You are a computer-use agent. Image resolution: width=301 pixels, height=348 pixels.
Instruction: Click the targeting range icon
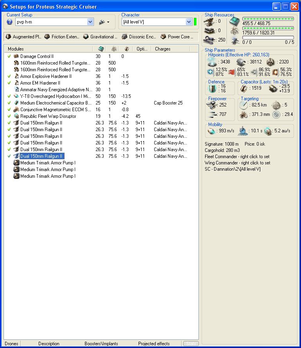coord(243,105)
